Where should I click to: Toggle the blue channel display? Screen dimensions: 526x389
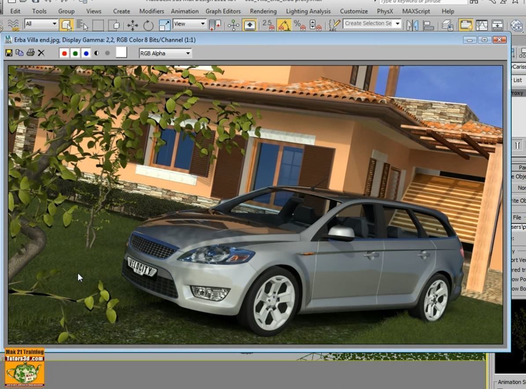[x=86, y=53]
